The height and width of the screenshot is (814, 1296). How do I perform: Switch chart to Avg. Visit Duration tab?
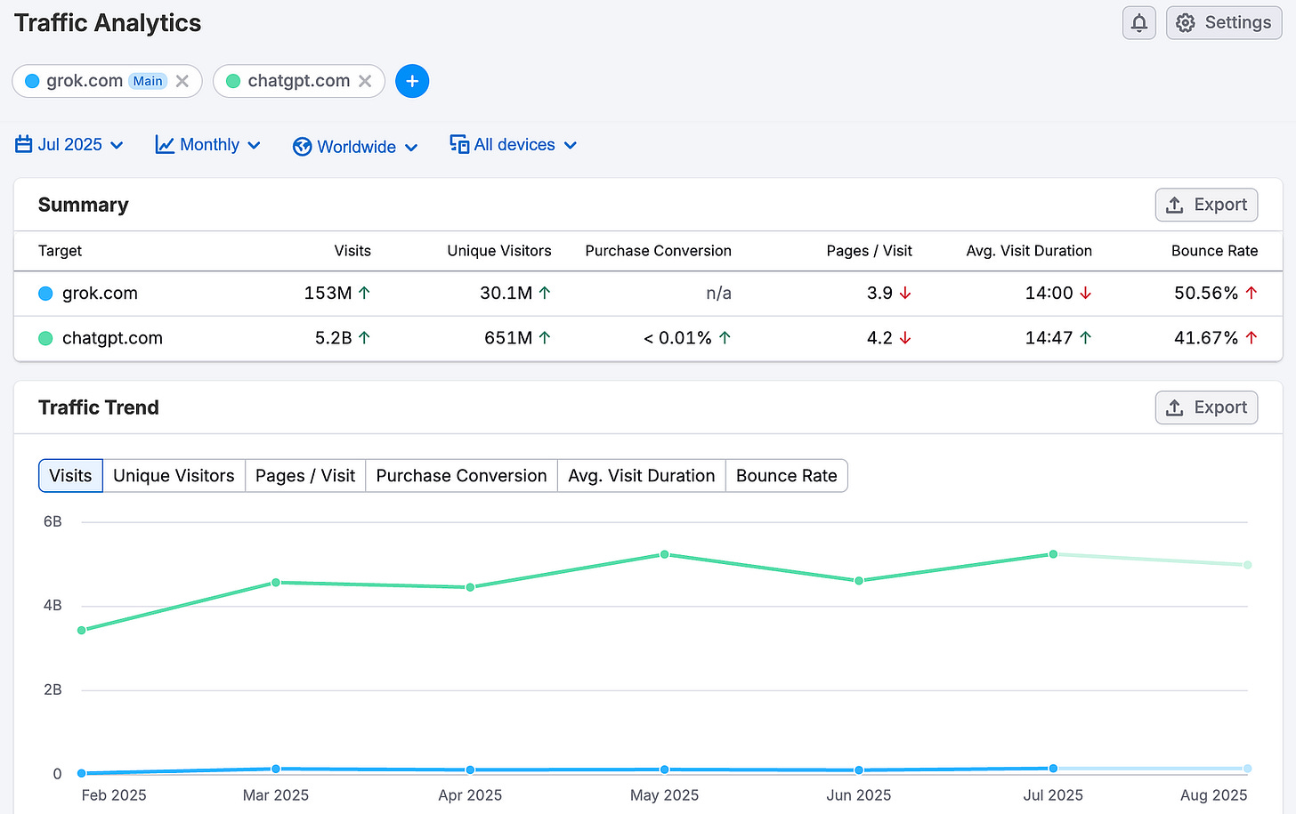pos(642,476)
